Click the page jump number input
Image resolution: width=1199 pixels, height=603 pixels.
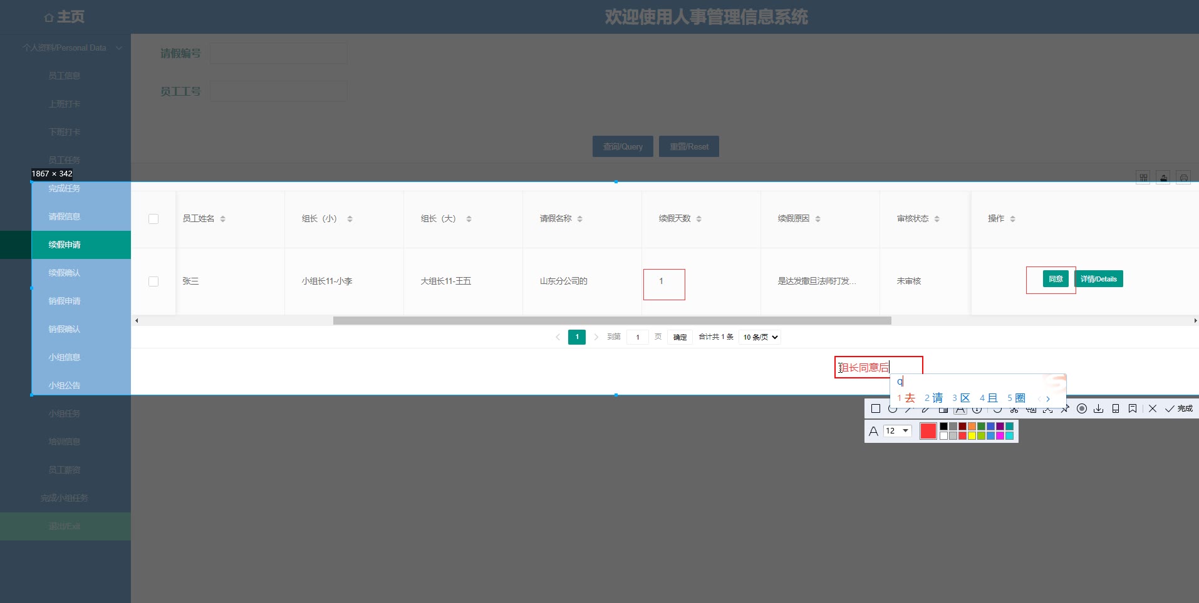(638, 337)
